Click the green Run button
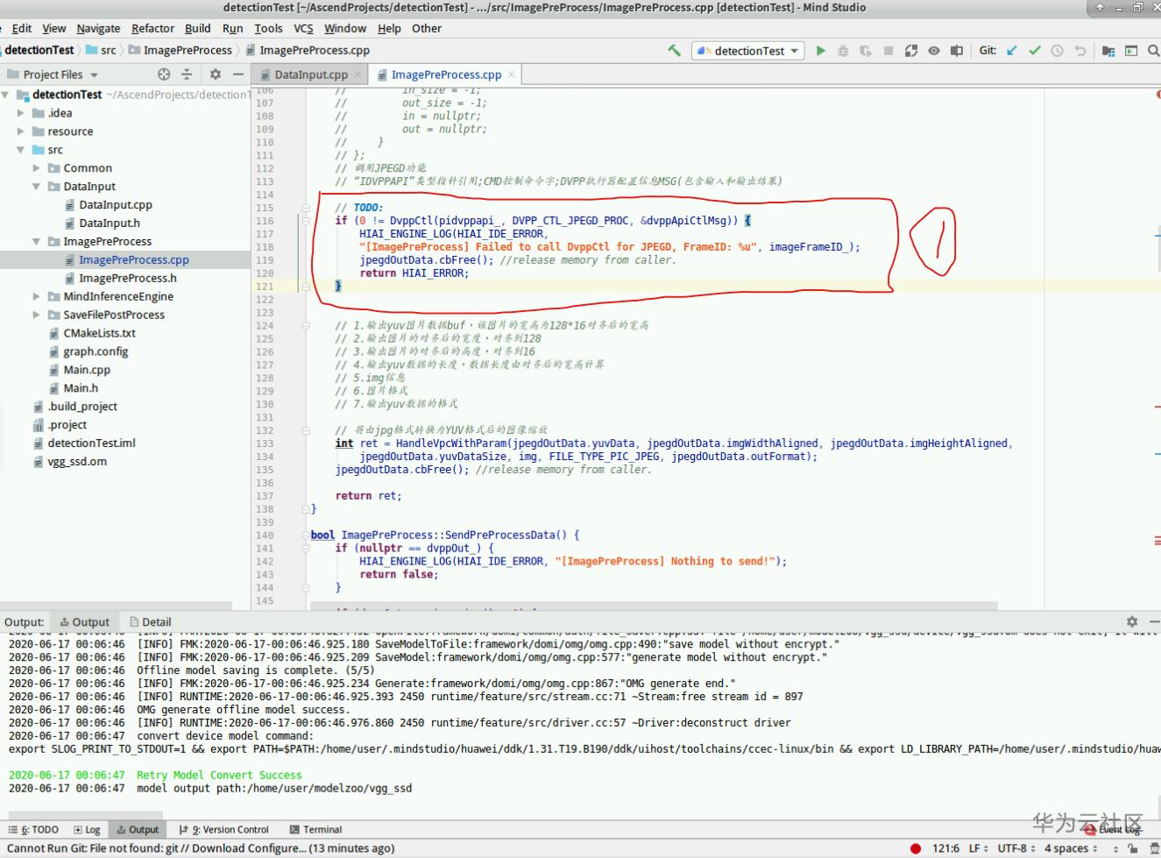1161x858 pixels. (x=820, y=51)
